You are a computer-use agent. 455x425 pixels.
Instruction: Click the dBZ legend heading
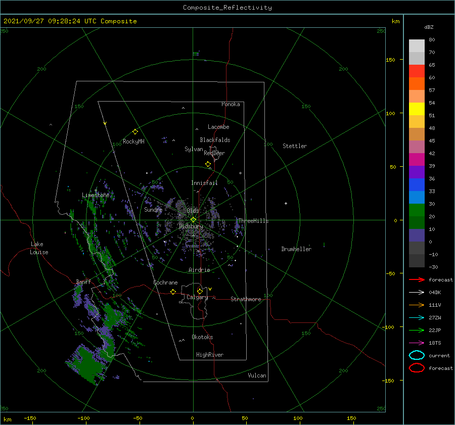pos(429,27)
